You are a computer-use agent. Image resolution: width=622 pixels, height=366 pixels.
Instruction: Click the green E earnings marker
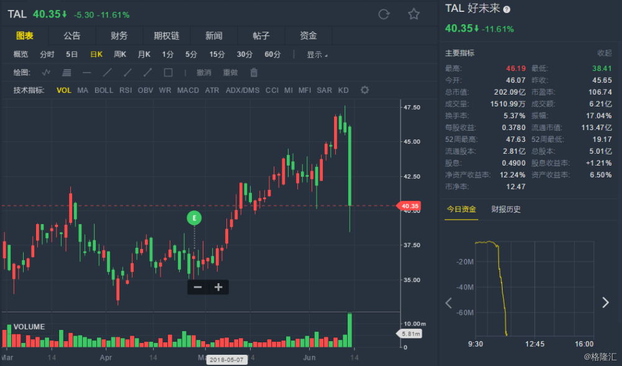pyautogui.click(x=194, y=218)
